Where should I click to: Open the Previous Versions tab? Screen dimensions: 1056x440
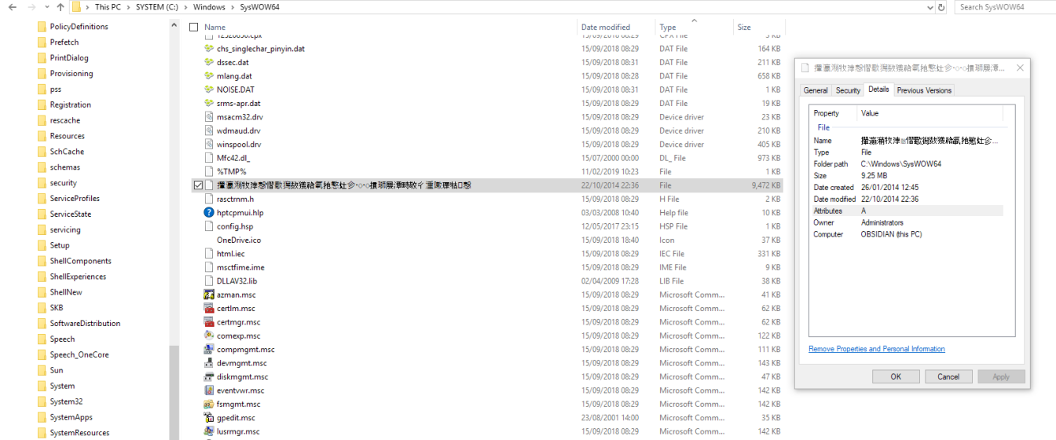coord(924,90)
